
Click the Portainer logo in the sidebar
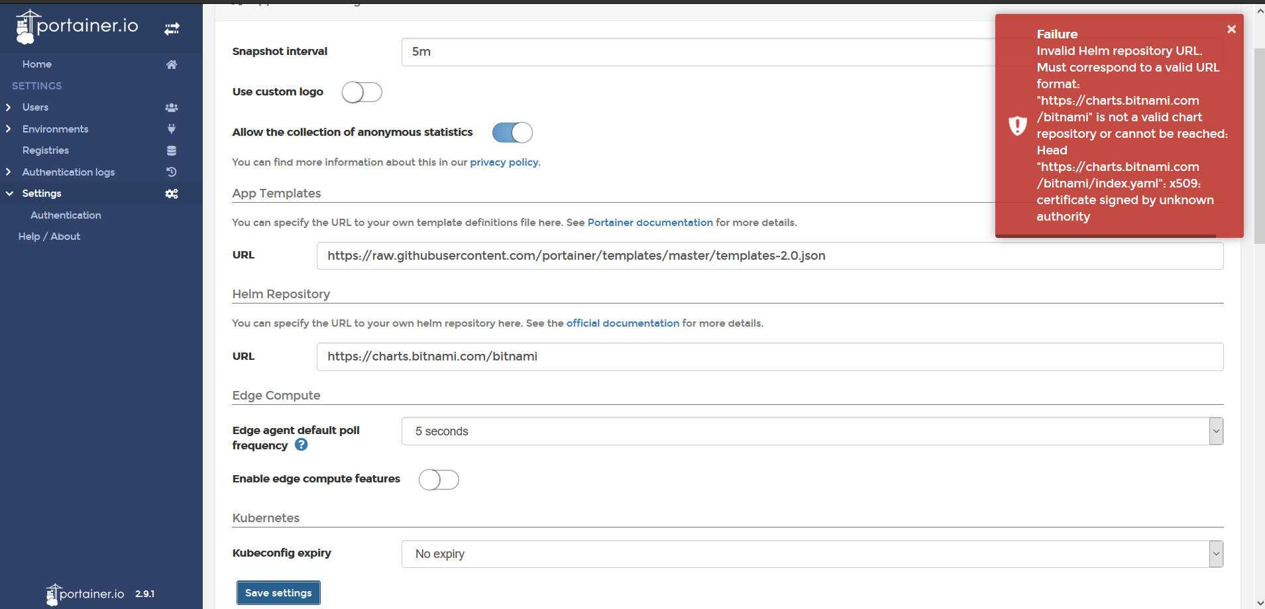pos(76,27)
